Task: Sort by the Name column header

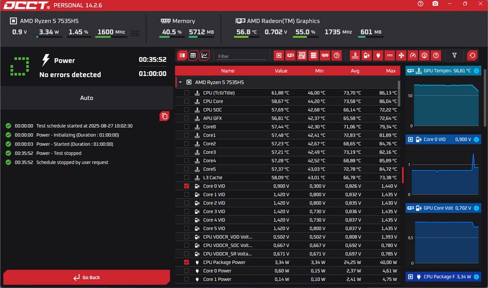Action: [x=228, y=71]
